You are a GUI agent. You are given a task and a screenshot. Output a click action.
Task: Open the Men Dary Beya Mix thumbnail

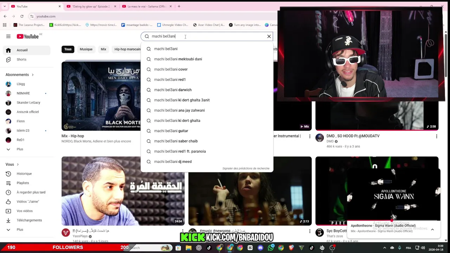101,96
